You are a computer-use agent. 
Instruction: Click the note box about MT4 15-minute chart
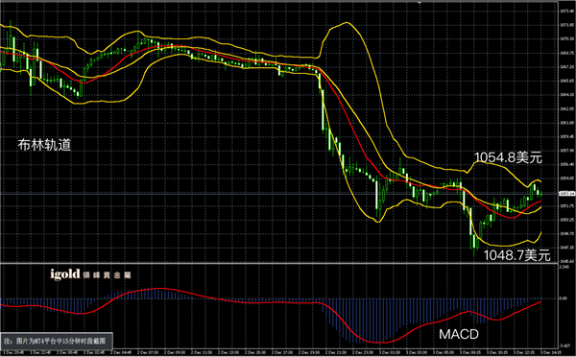(x=57, y=342)
